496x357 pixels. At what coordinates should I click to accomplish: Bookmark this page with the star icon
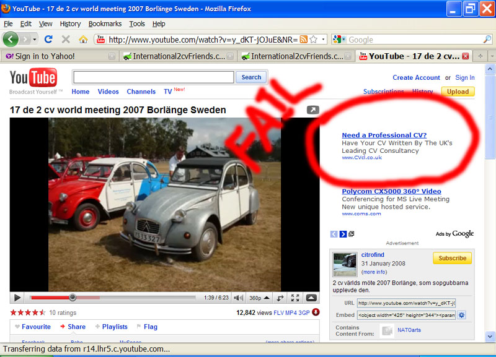313,40
